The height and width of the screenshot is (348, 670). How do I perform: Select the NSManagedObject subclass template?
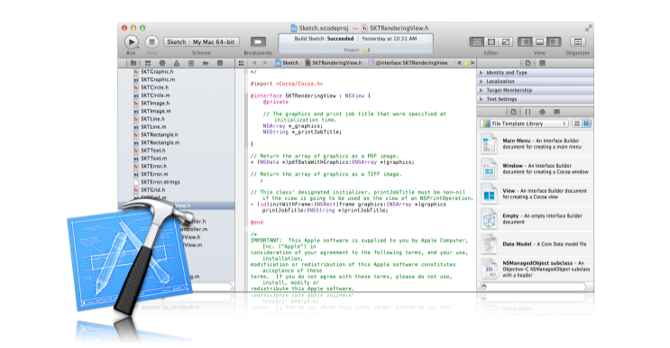535,269
